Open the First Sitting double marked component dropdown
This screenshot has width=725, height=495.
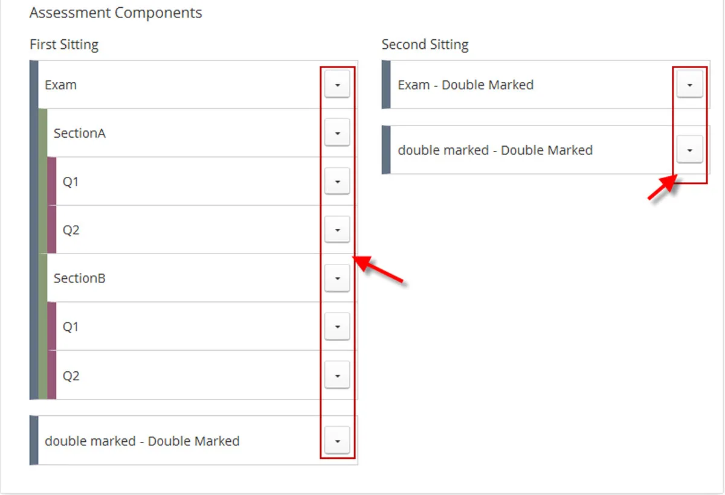pyautogui.click(x=337, y=441)
